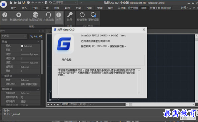The height and width of the screenshot is (122, 198).
Task: Click the Print icon in quick access toolbar
Action: coord(28,3)
